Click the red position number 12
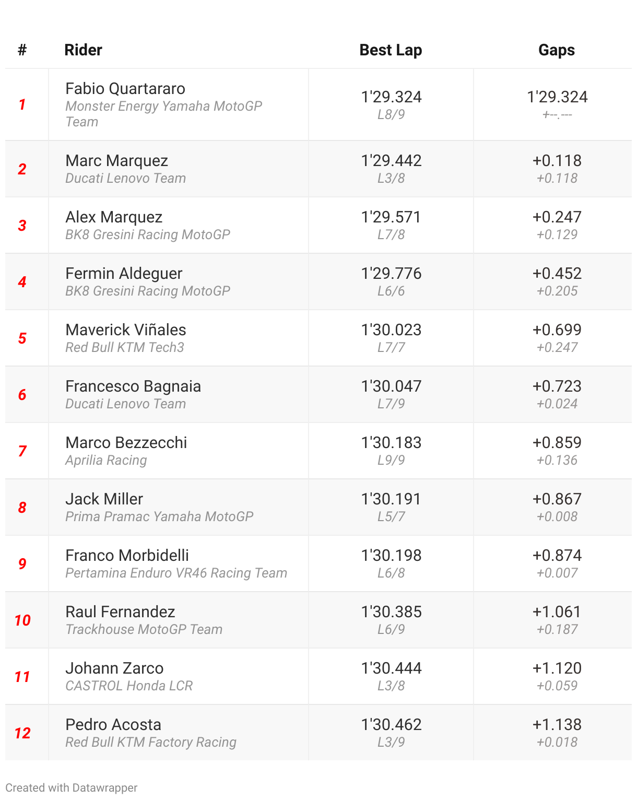 [22, 733]
